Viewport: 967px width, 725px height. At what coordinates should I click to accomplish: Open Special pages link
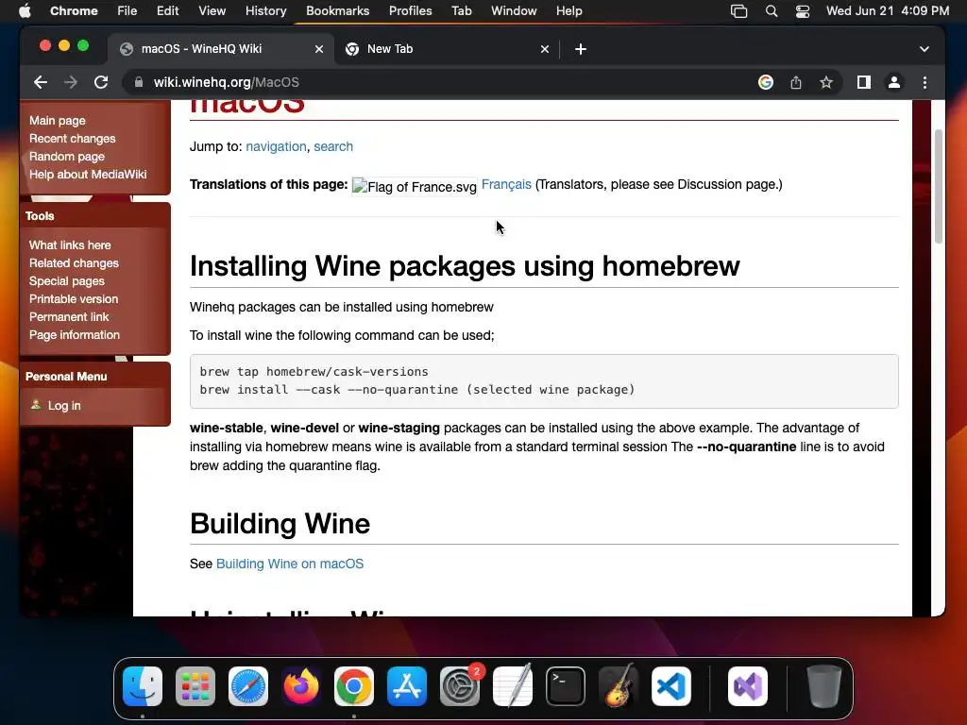(67, 281)
